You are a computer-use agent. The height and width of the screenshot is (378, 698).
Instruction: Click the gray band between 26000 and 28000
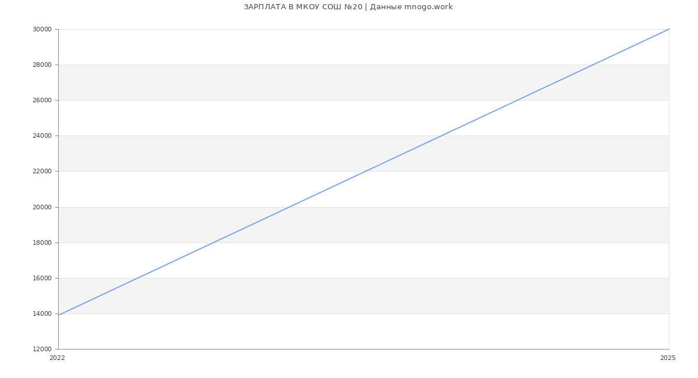coord(233,83)
